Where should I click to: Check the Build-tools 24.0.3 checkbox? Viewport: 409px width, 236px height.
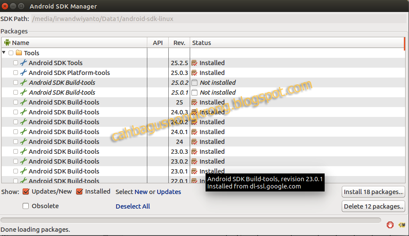[16, 112]
